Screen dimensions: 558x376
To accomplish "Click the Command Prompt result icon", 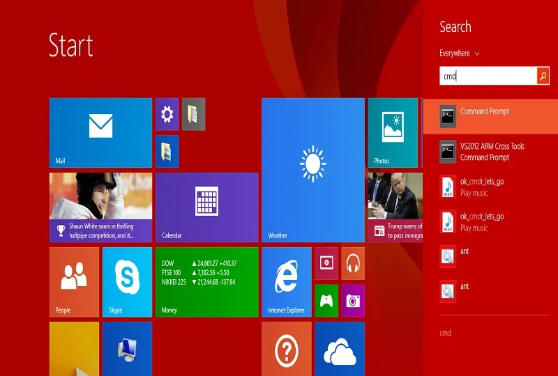I will [448, 116].
